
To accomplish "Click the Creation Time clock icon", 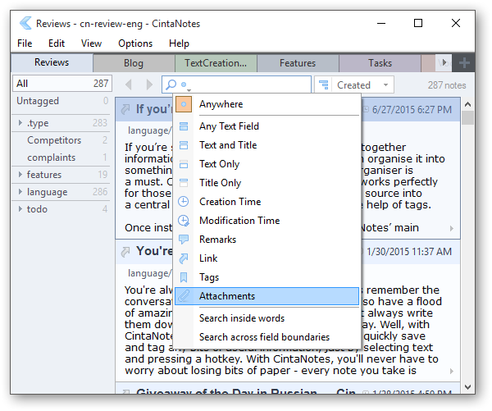I will (x=184, y=202).
